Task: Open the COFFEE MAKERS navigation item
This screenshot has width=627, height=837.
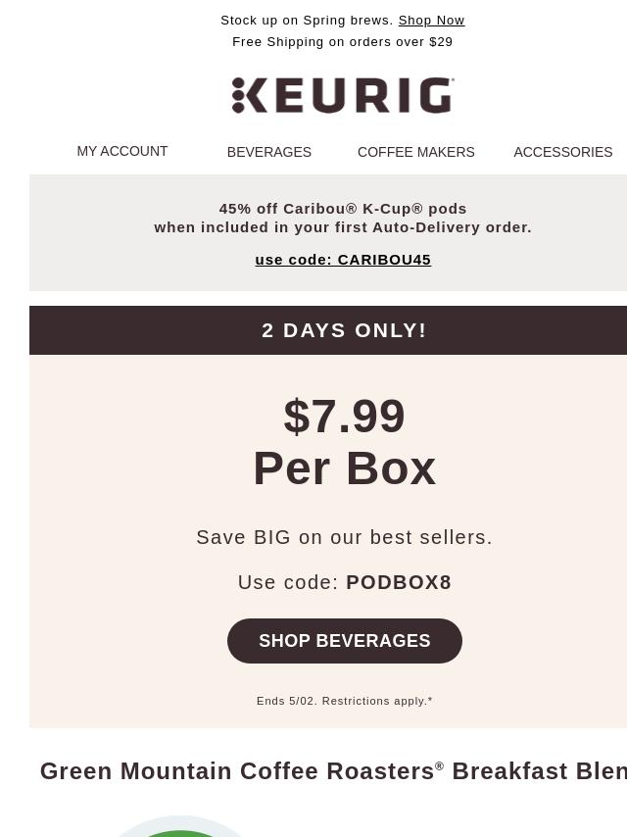Action: (x=415, y=152)
